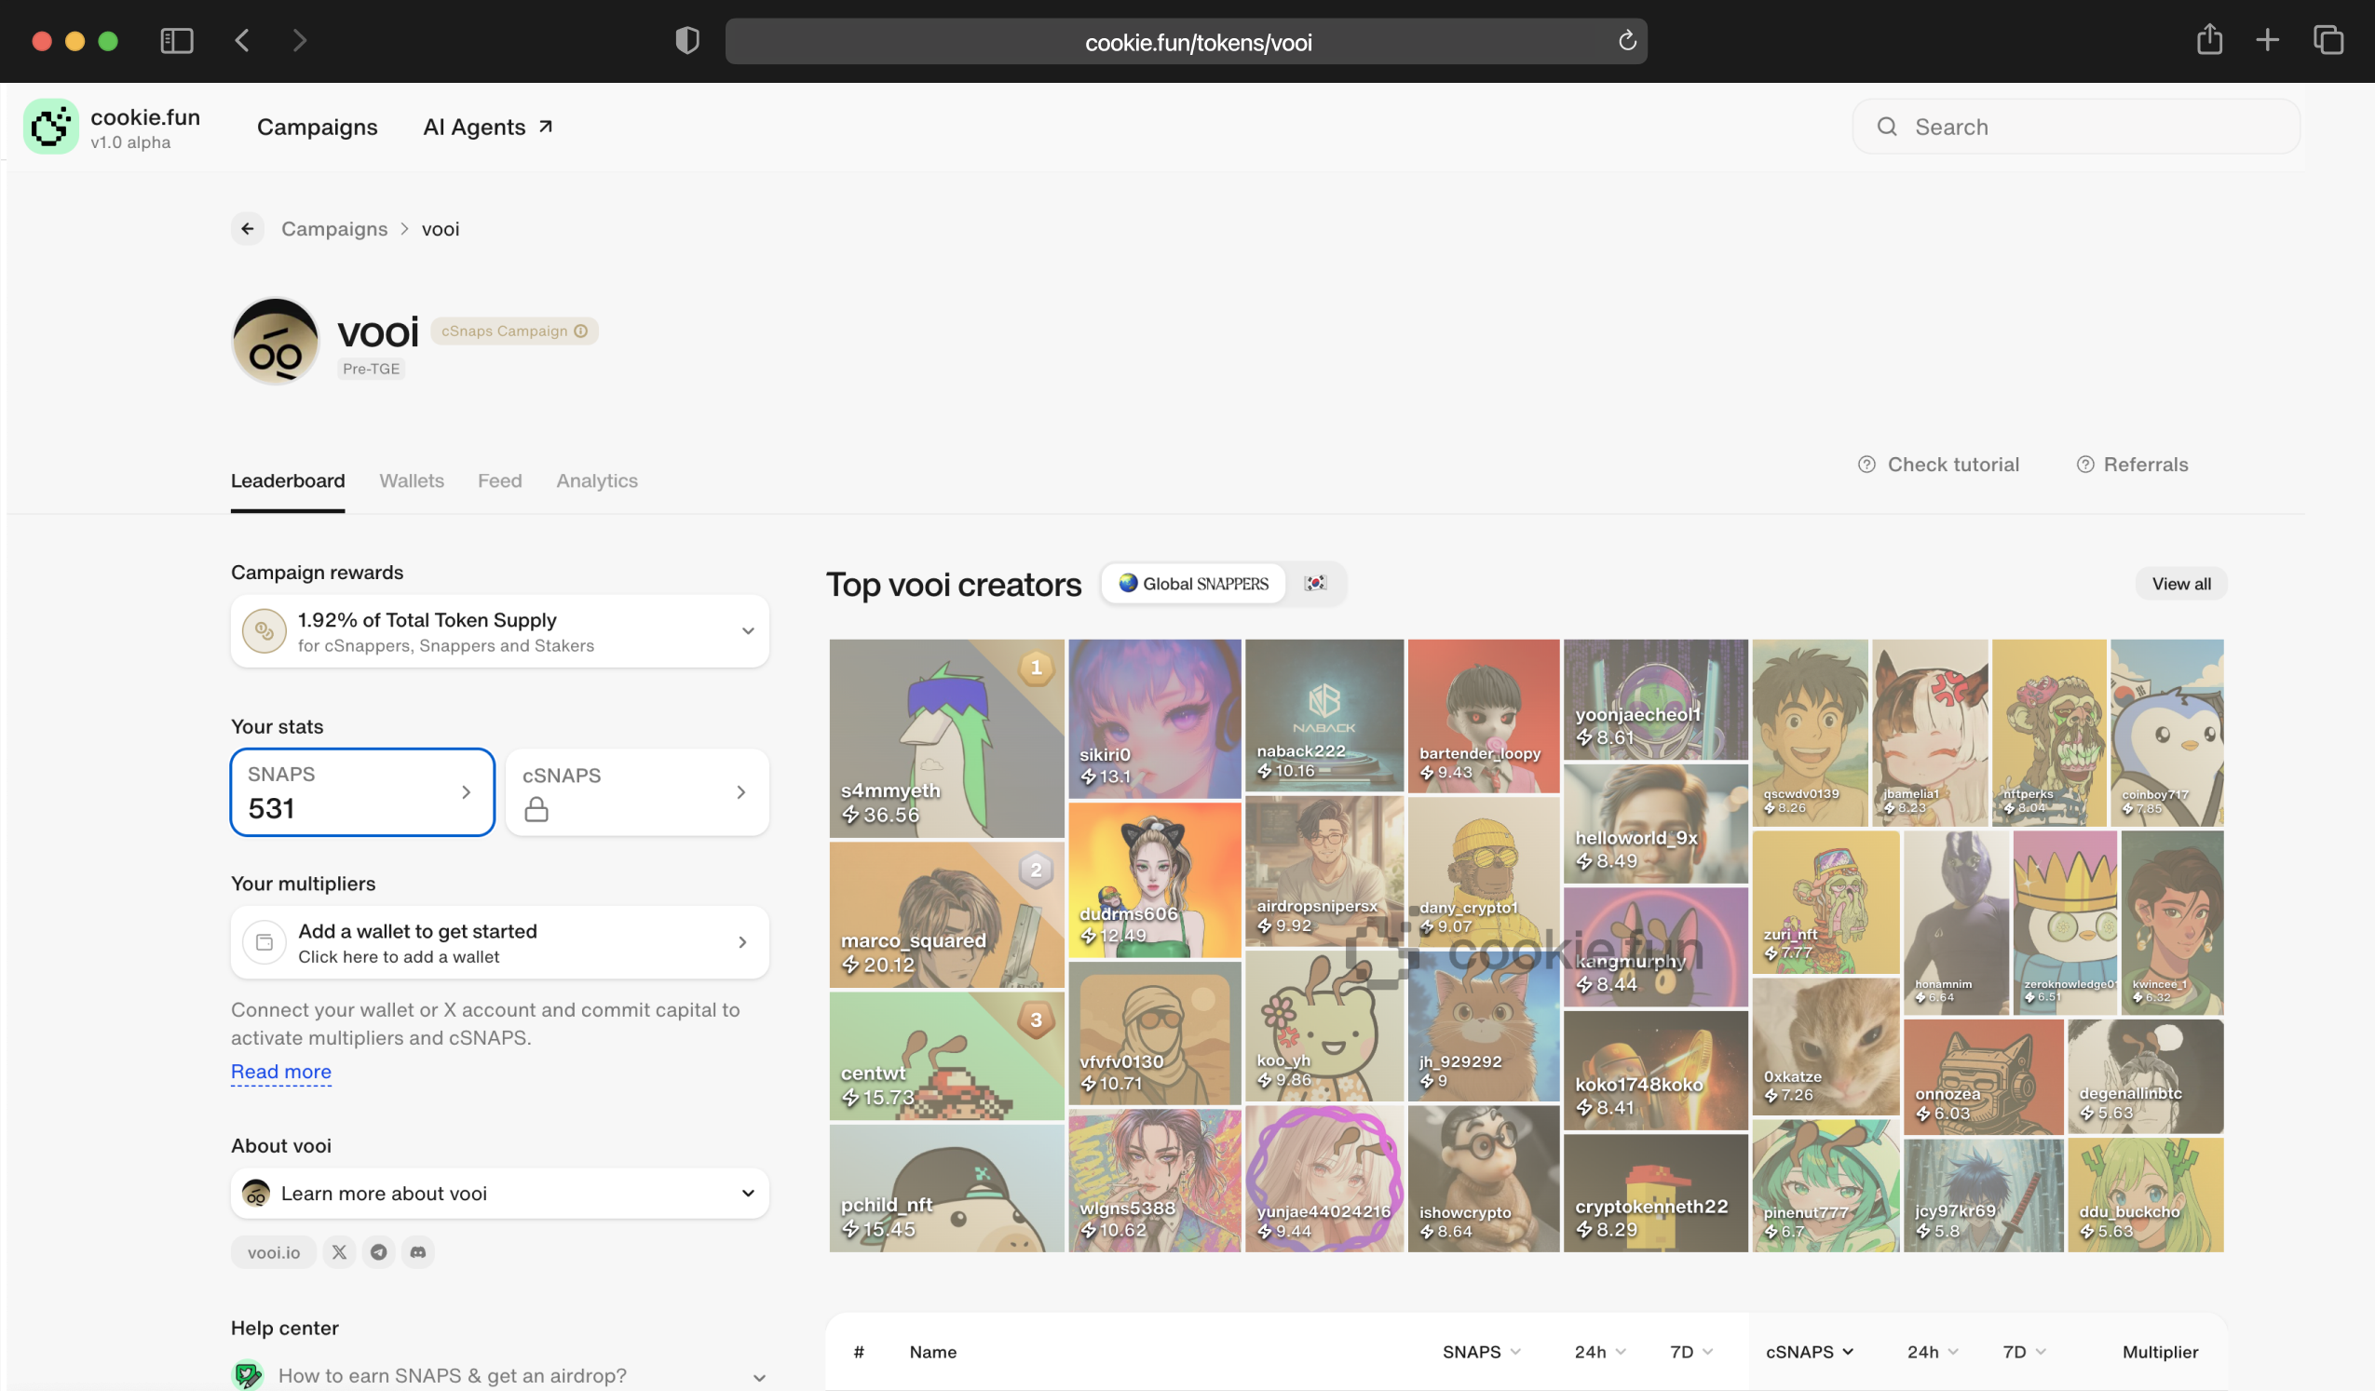The image size is (2375, 1391).
Task: Switch to the Wallets tab
Action: tap(411, 480)
